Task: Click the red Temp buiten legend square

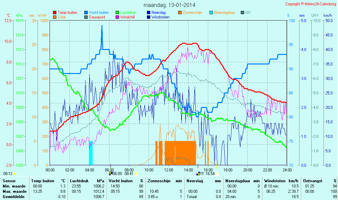Action: click(x=55, y=12)
